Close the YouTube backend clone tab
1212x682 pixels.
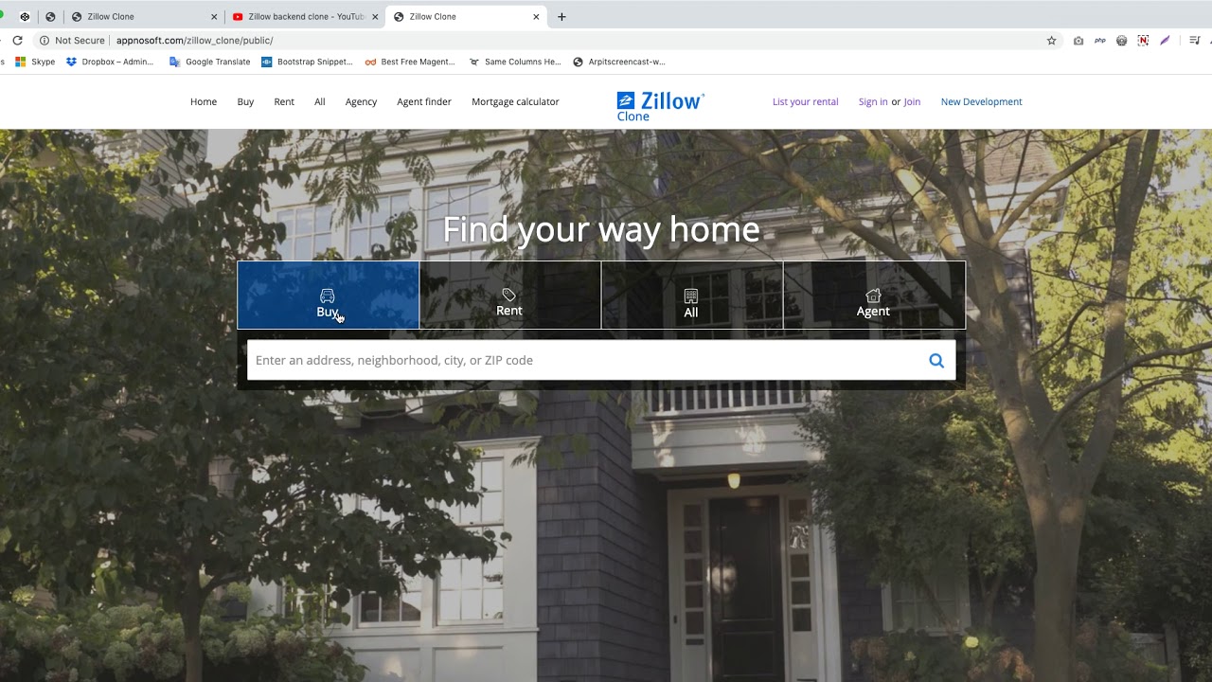tap(375, 16)
